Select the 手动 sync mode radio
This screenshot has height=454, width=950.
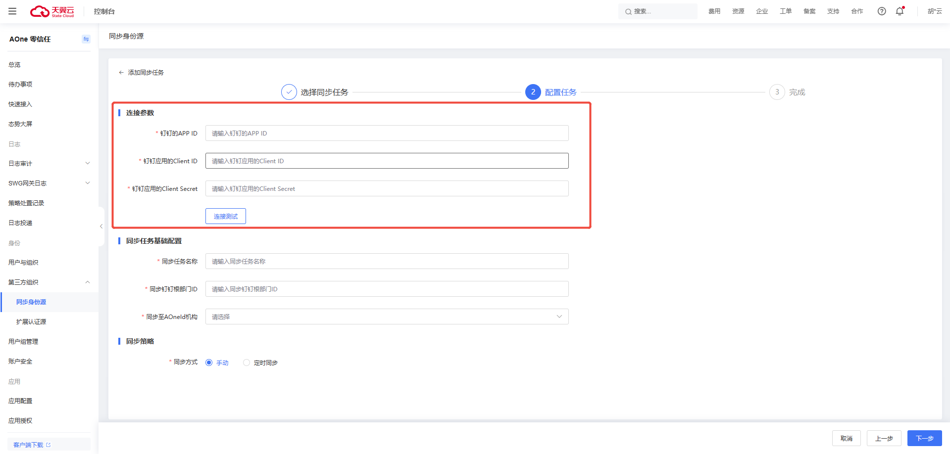click(x=209, y=363)
